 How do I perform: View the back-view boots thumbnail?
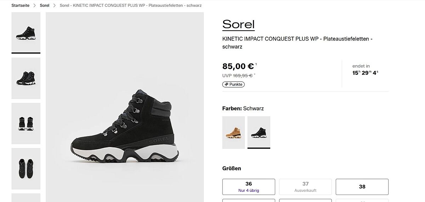[x=26, y=123]
